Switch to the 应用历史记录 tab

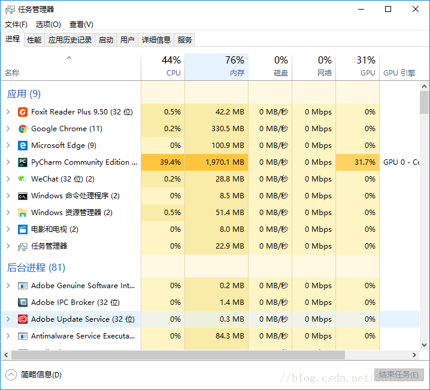coord(70,40)
